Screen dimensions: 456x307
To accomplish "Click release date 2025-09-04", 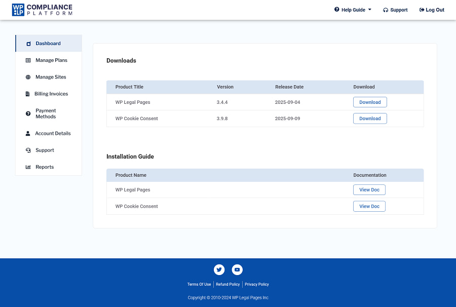I will tap(288, 102).
